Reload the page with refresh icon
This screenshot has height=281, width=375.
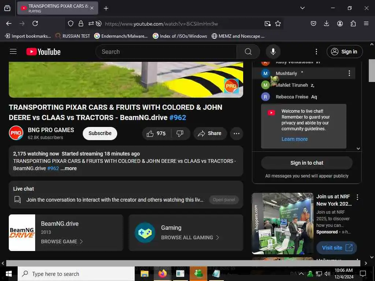35,23
